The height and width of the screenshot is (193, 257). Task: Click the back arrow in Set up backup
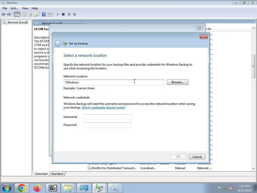point(58,43)
